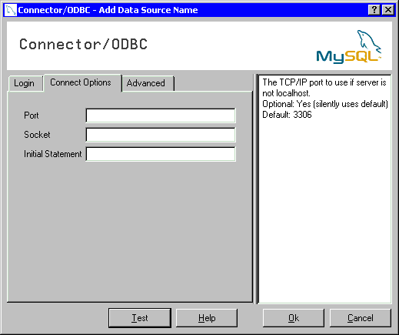Click the title bar application icon

click(11, 10)
